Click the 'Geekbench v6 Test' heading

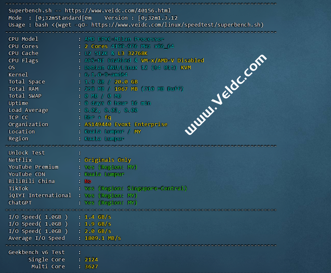[36, 252]
